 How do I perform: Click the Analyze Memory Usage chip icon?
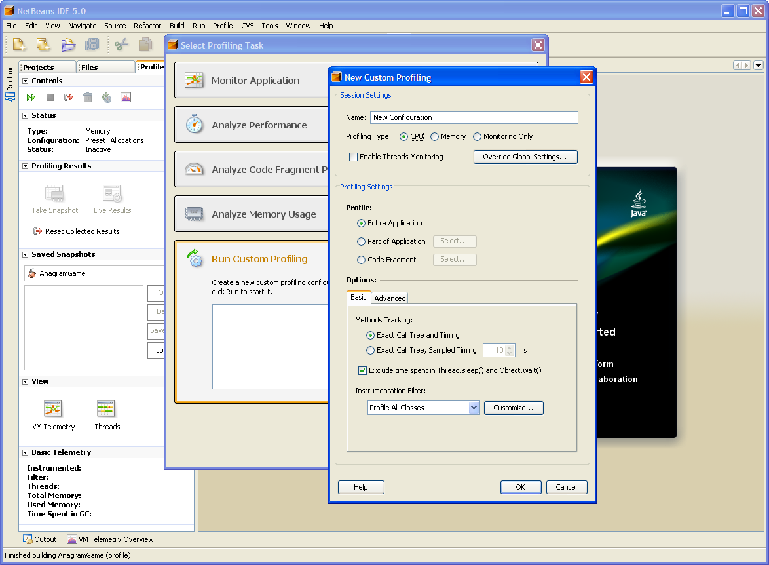(194, 214)
